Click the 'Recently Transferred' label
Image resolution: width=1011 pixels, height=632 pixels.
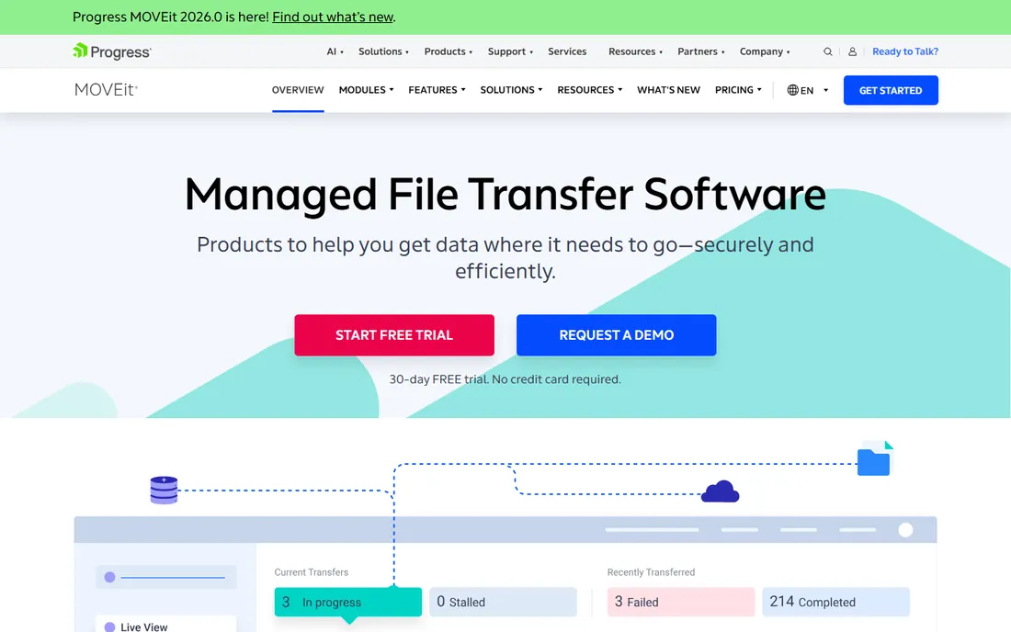point(652,572)
